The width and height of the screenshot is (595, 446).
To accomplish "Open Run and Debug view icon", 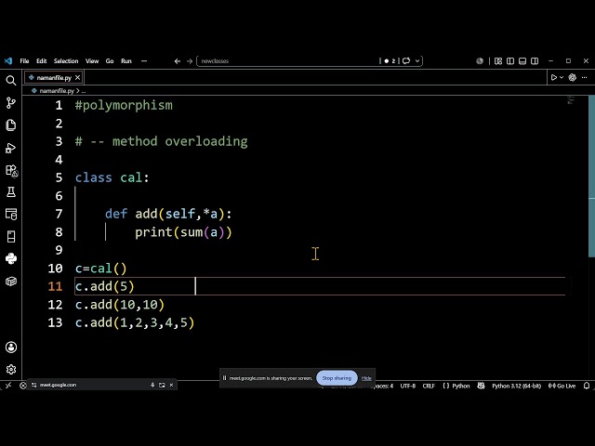I will click(10, 148).
